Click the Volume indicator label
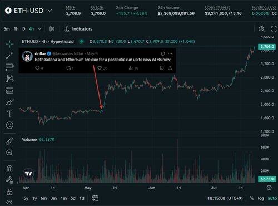The height and width of the screenshot is (206, 278). (x=29, y=139)
